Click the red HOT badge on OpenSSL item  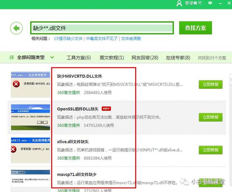(106, 109)
